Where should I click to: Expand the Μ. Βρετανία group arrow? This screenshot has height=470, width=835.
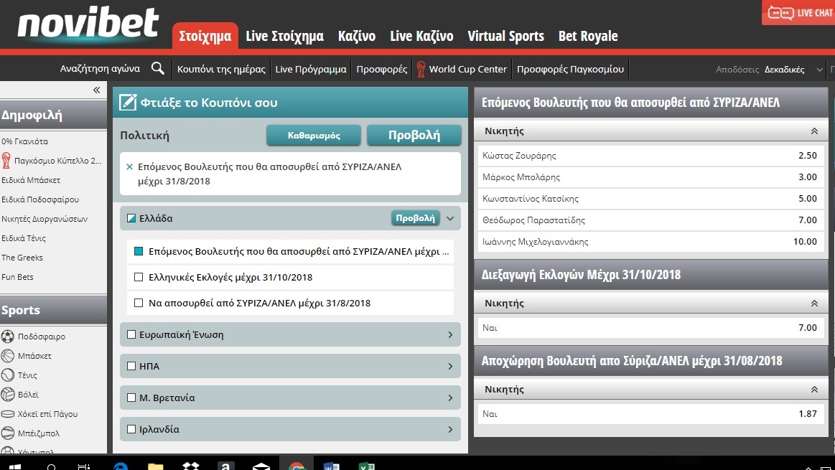[450, 397]
